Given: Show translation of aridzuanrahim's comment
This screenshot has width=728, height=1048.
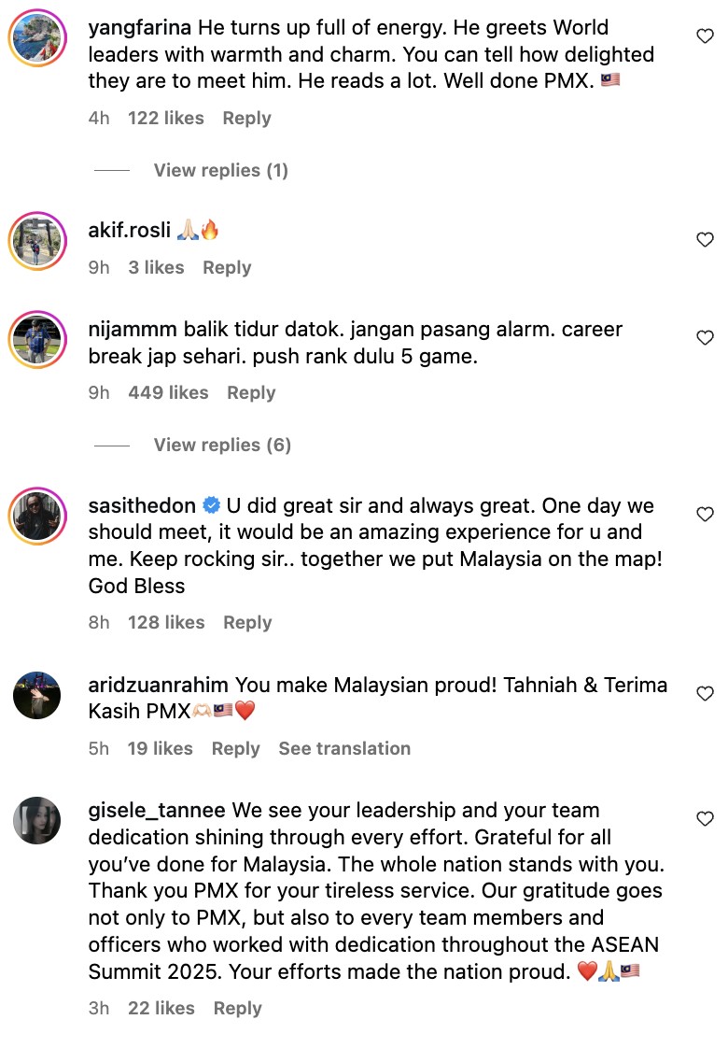Looking at the screenshot, I should (x=344, y=748).
